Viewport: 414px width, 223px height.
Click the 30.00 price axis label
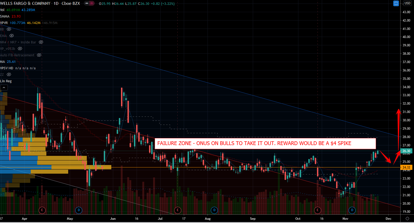click(406, 120)
